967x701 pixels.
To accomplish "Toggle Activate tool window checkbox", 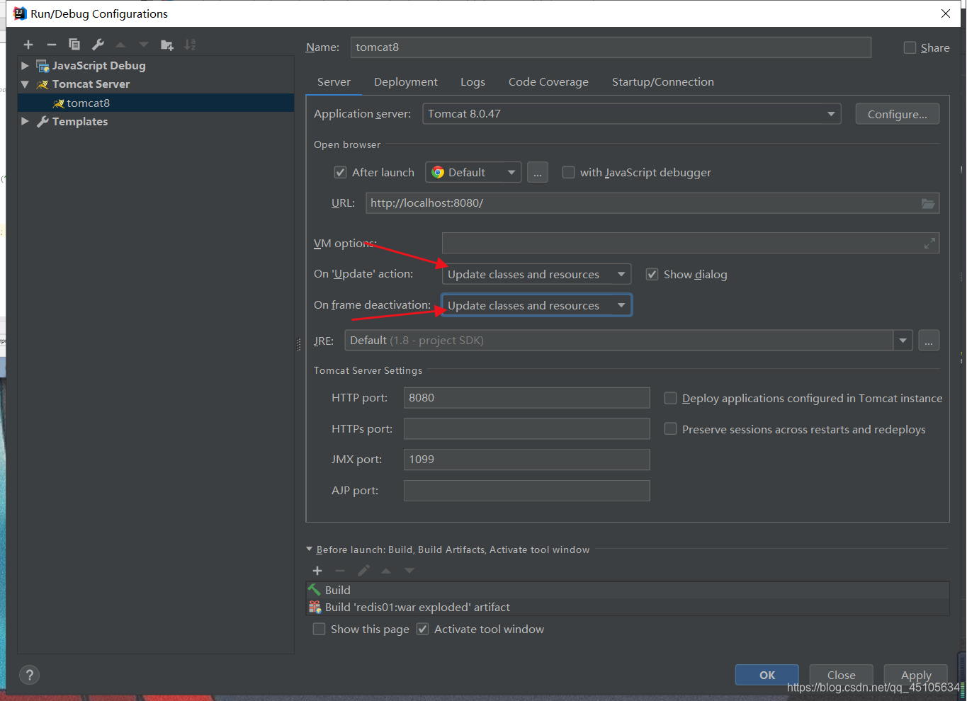I will [423, 629].
